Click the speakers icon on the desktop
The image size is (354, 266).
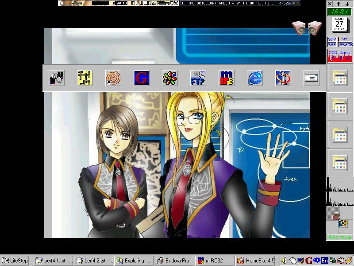(x=307, y=28)
